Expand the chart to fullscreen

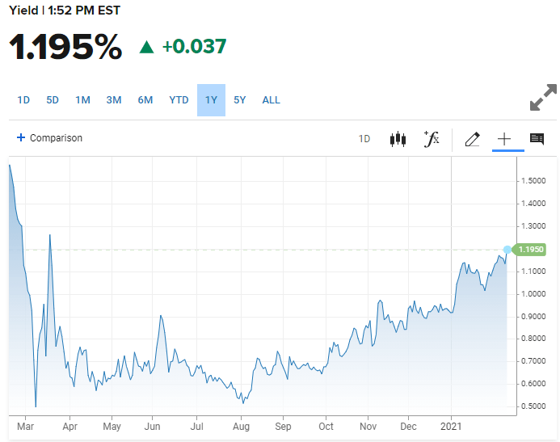click(x=543, y=98)
